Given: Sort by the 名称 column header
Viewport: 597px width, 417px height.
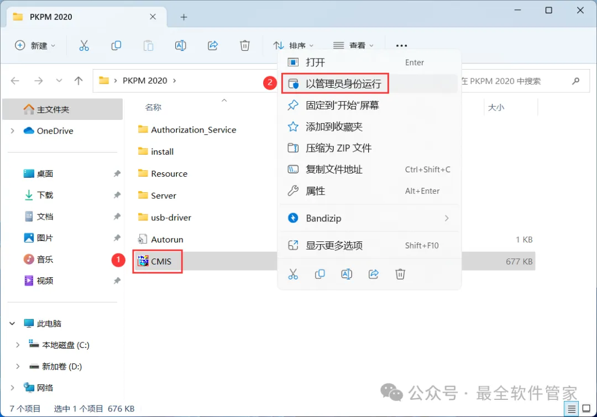Looking at the screenshot, I should click(x=153, y=107).
